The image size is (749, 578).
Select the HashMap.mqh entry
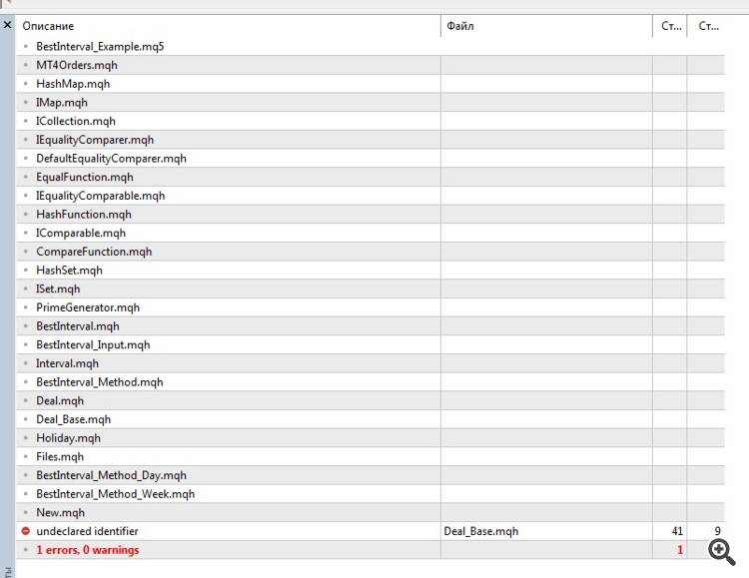(x=73, y=84)
